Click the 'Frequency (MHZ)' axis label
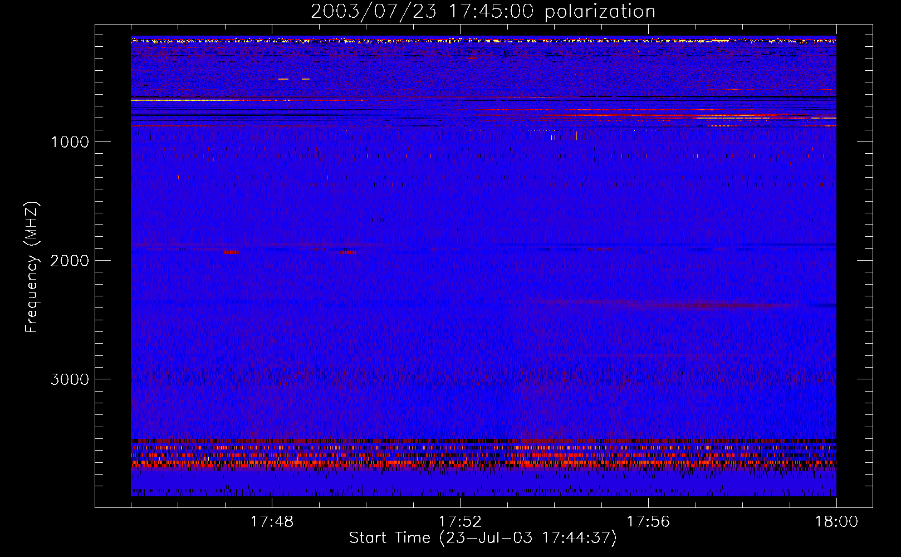This screenshot has height=557, width=901. click(x=32, y=267)
